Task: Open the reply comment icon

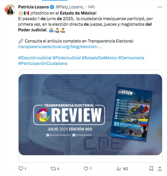Action: tap(21, 169)
